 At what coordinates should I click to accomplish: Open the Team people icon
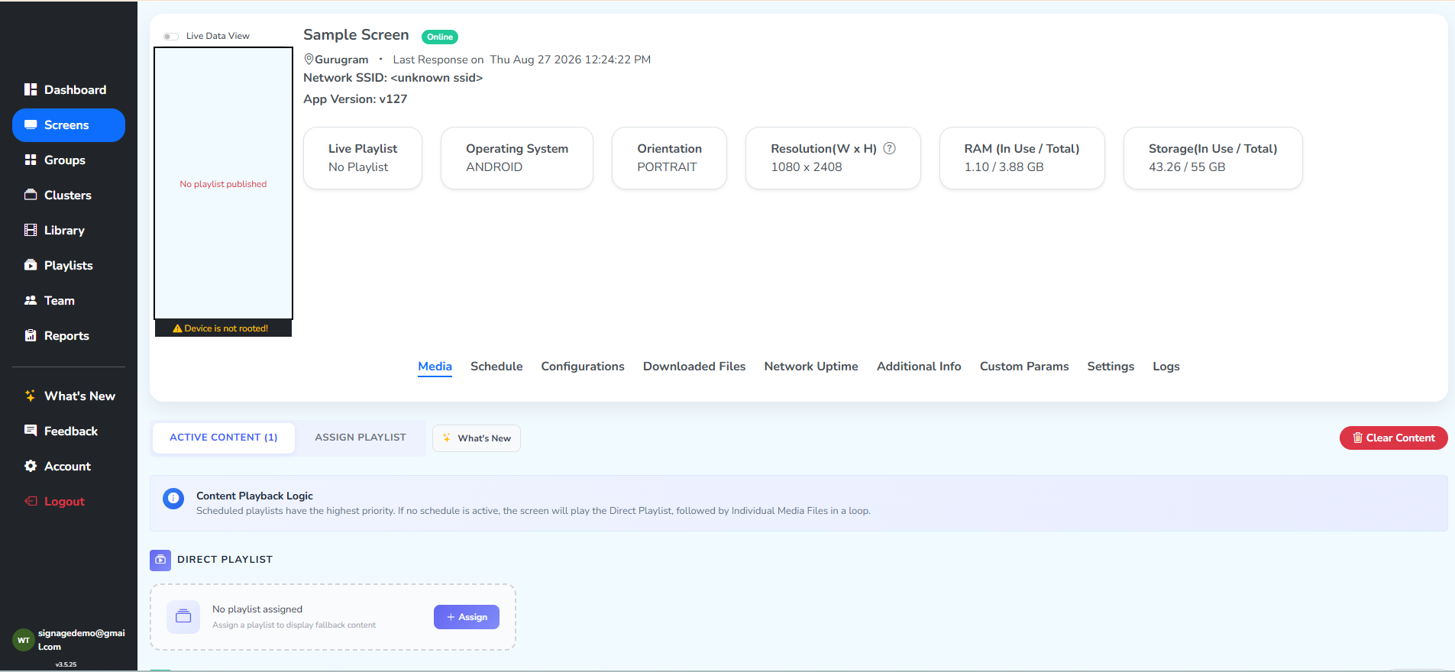[31, 300]
